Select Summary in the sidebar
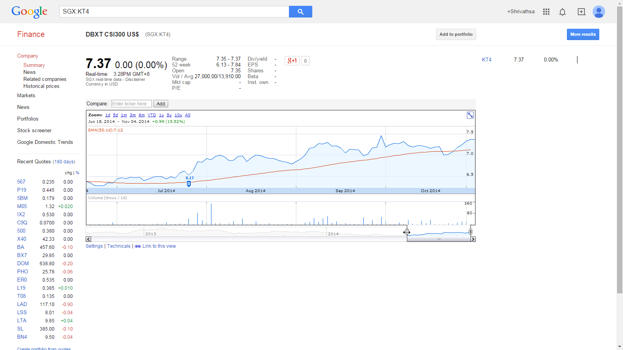The image size is (623, 350). pyautogui.click(x=34, y=65)
